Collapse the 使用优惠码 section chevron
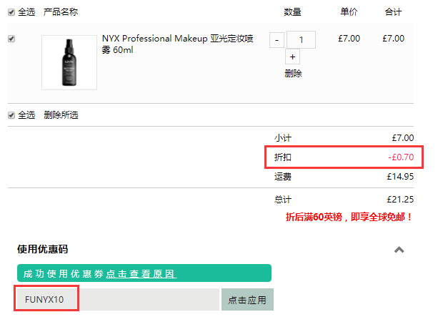438x317 pixels. [x=399, y=250]
